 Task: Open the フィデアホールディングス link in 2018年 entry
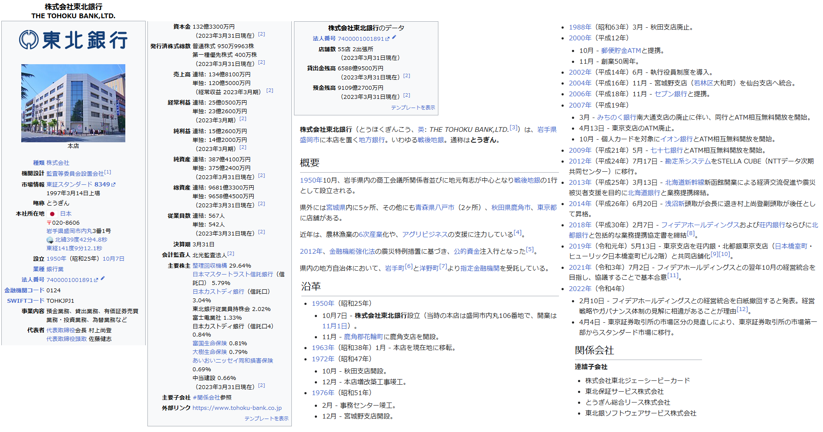coord(700,225)
